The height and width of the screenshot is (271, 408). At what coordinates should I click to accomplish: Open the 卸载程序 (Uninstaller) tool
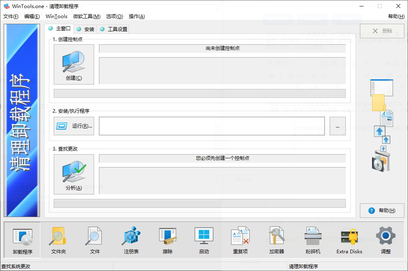(22, 240)
